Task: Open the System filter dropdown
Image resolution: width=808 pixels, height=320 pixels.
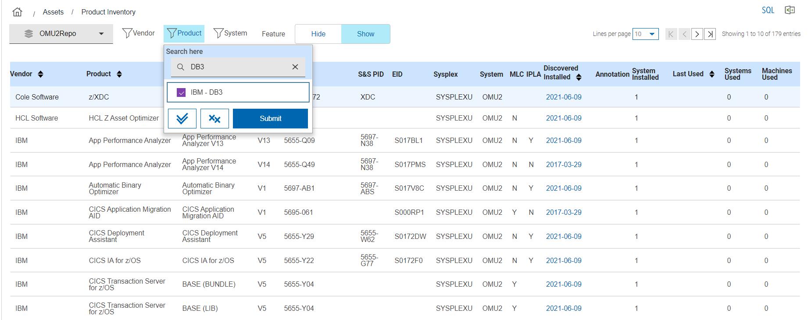Action: click(x=230, y=33)
